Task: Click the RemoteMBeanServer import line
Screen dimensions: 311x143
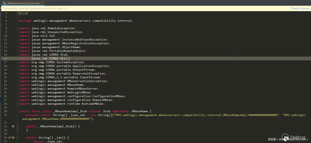Action: pos(59,88)
